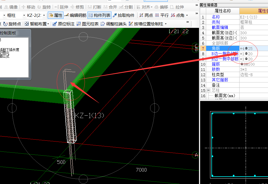The height and width of the screenshot is (184, 268).
Task: Click the 名称 property row
Action: pos(234,17)
